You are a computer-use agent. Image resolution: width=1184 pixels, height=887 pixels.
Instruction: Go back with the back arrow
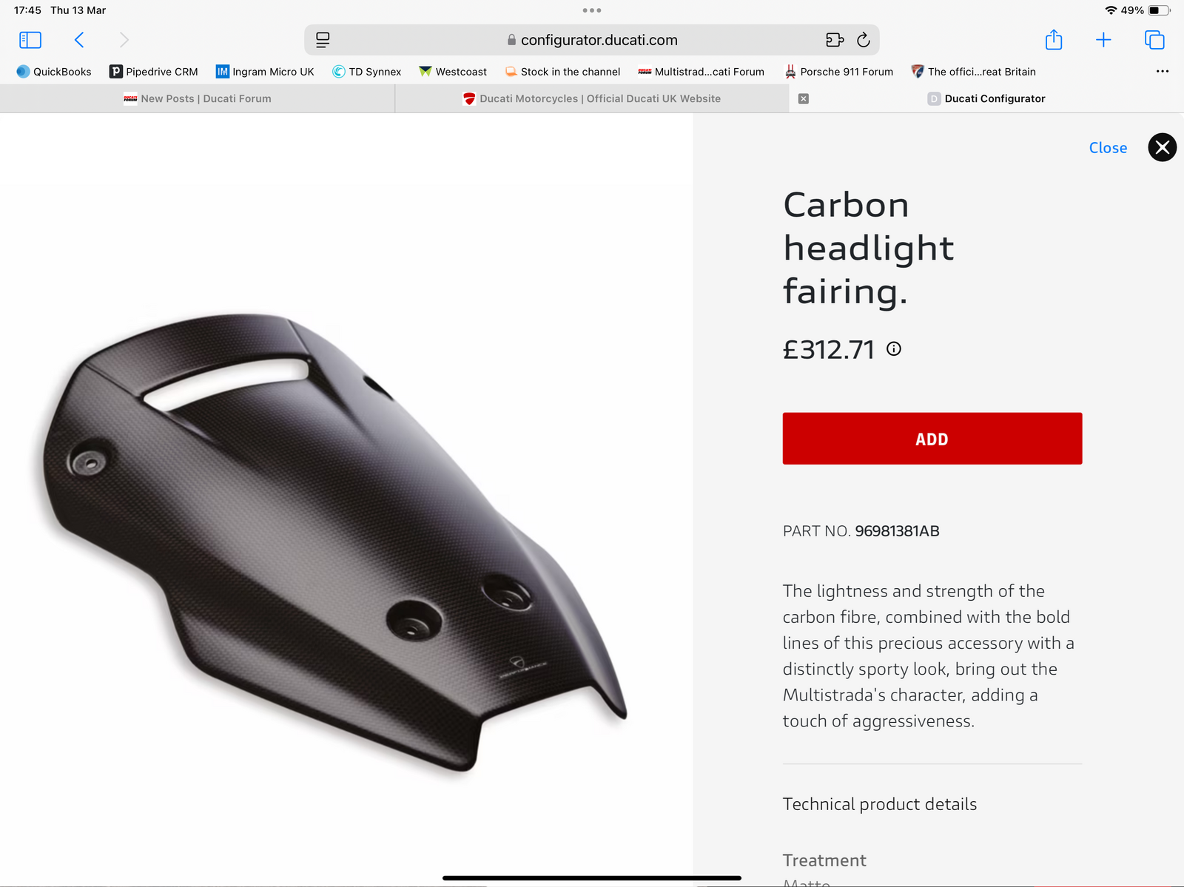click(79, 40)
